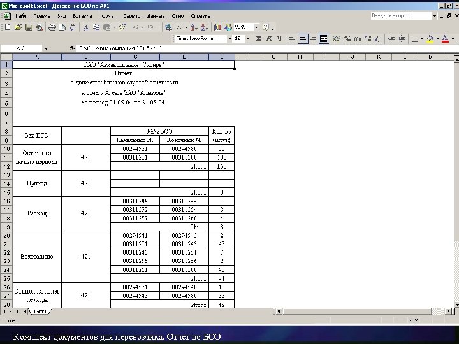
Task: Launch the Chart Wizard icon
Action: click(217, 27)
